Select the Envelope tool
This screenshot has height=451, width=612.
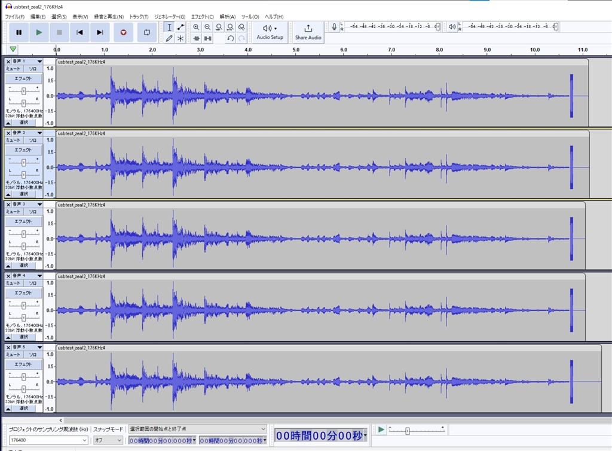coord(180,27)
